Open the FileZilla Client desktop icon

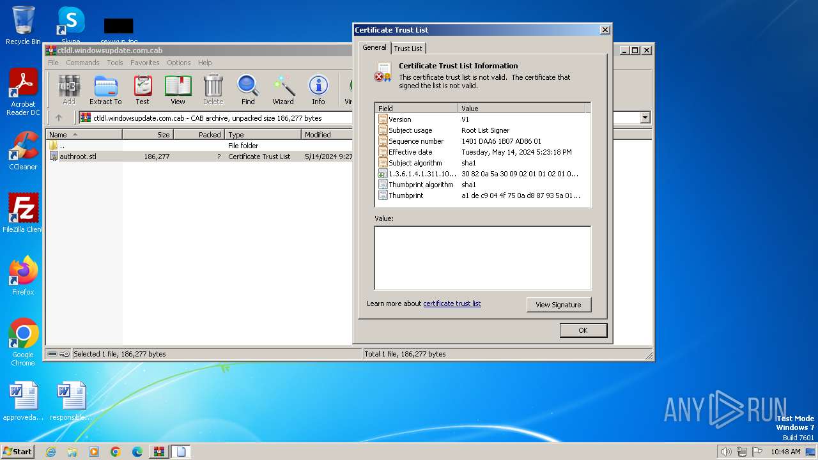[x=23, y=213]
